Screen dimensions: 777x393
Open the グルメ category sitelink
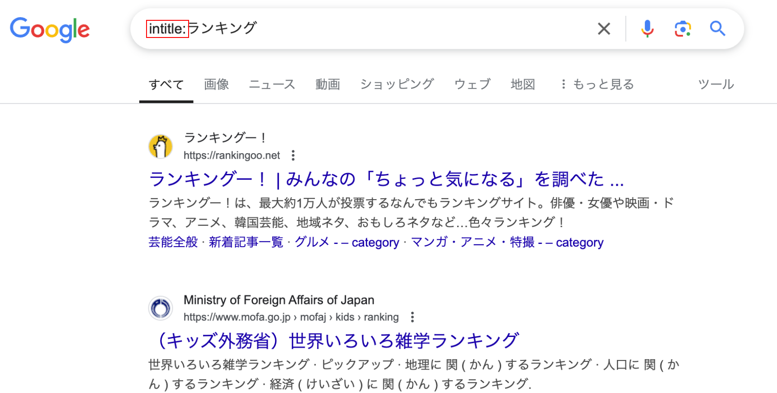coord(347,242)
